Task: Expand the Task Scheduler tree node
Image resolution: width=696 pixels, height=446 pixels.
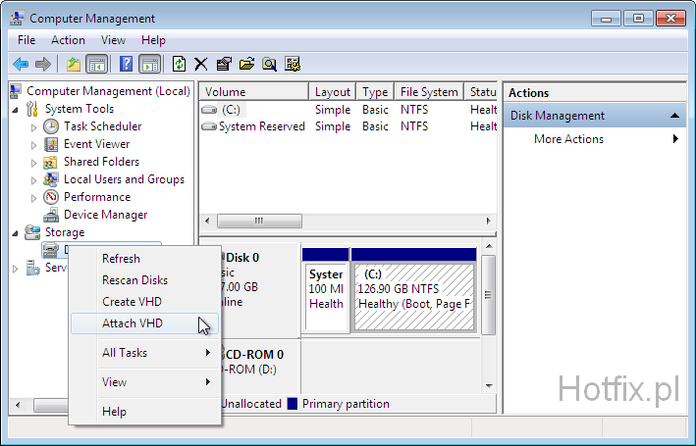Action: point(33,126)
